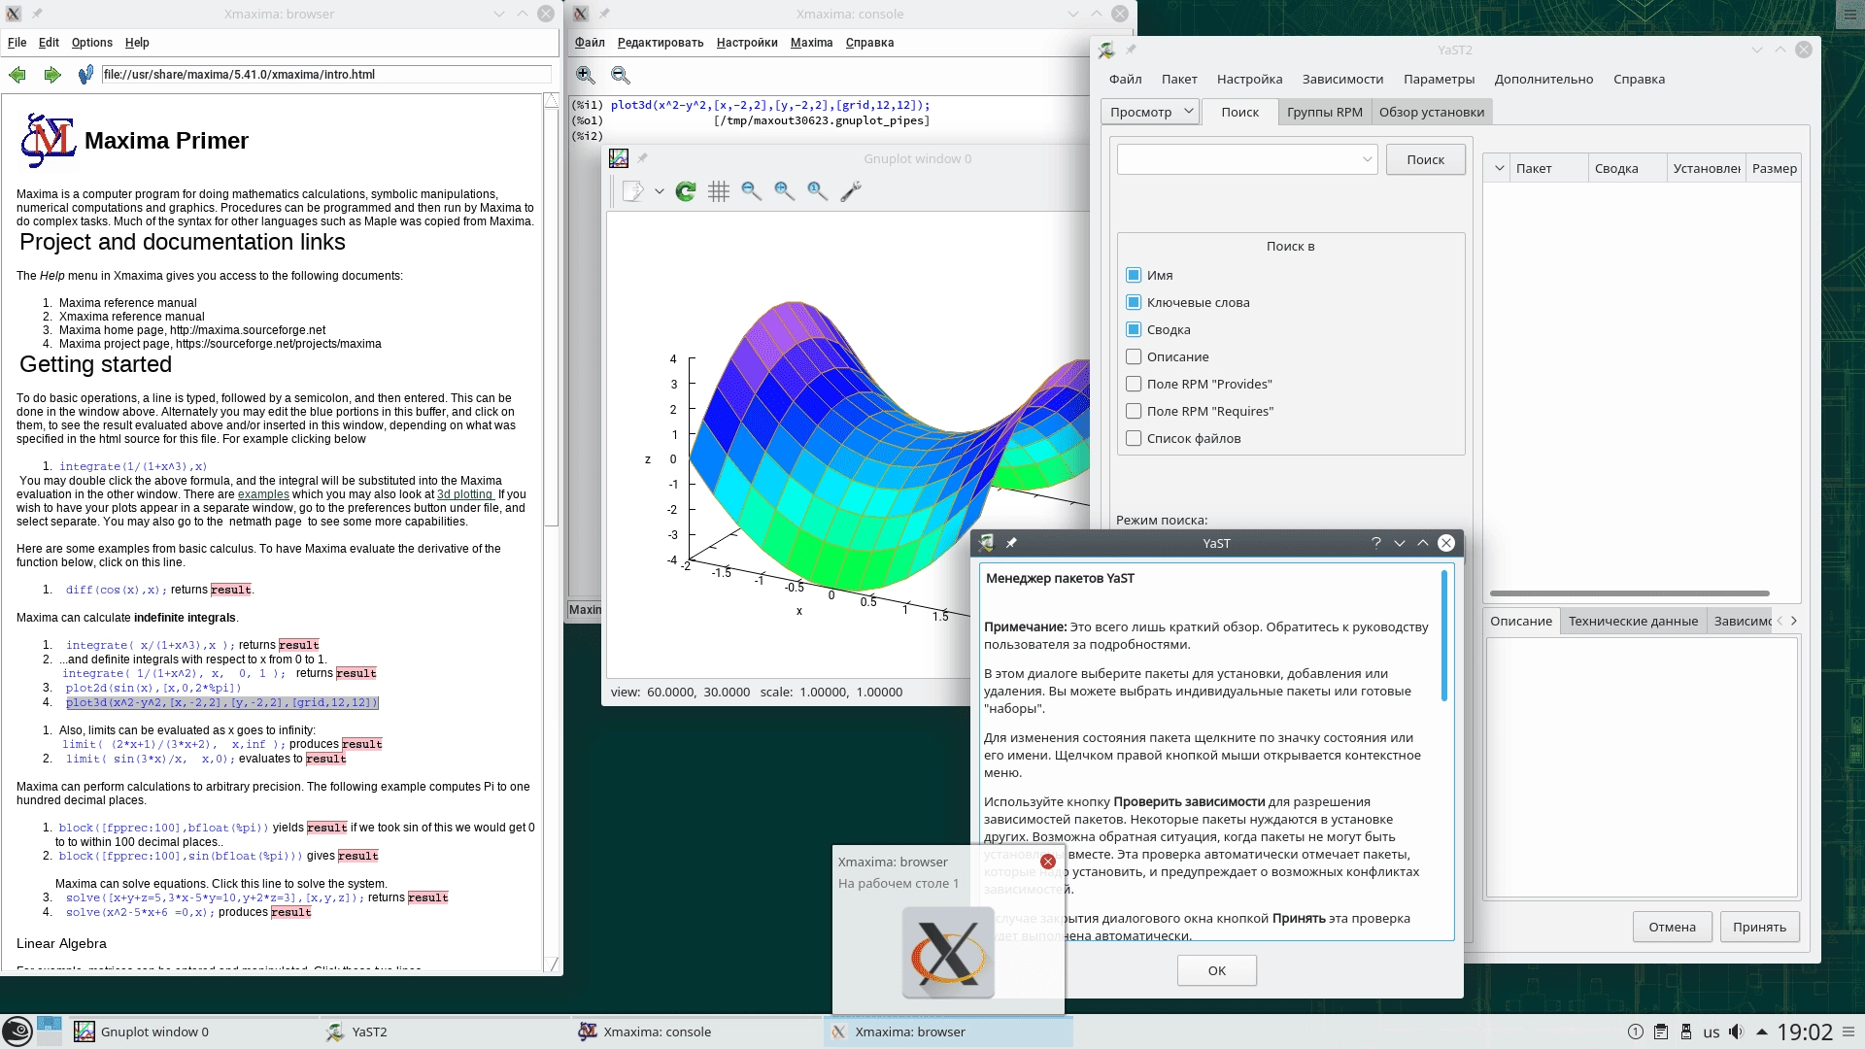Open the notifications tray icon

[1636, 1032]
